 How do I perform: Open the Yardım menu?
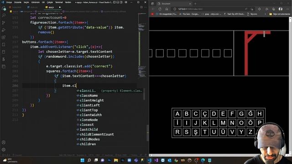coord(68,2)
